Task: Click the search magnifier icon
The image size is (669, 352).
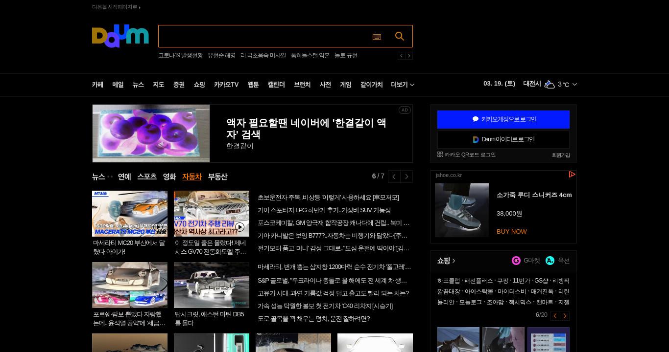Action: tap(400, 36)
